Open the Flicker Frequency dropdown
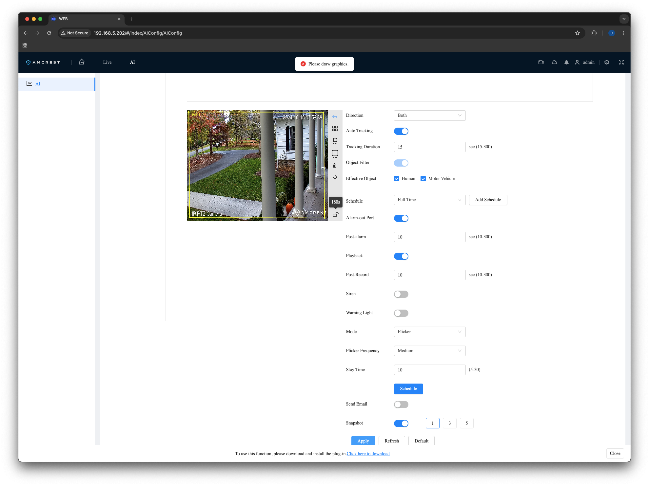 430,351
